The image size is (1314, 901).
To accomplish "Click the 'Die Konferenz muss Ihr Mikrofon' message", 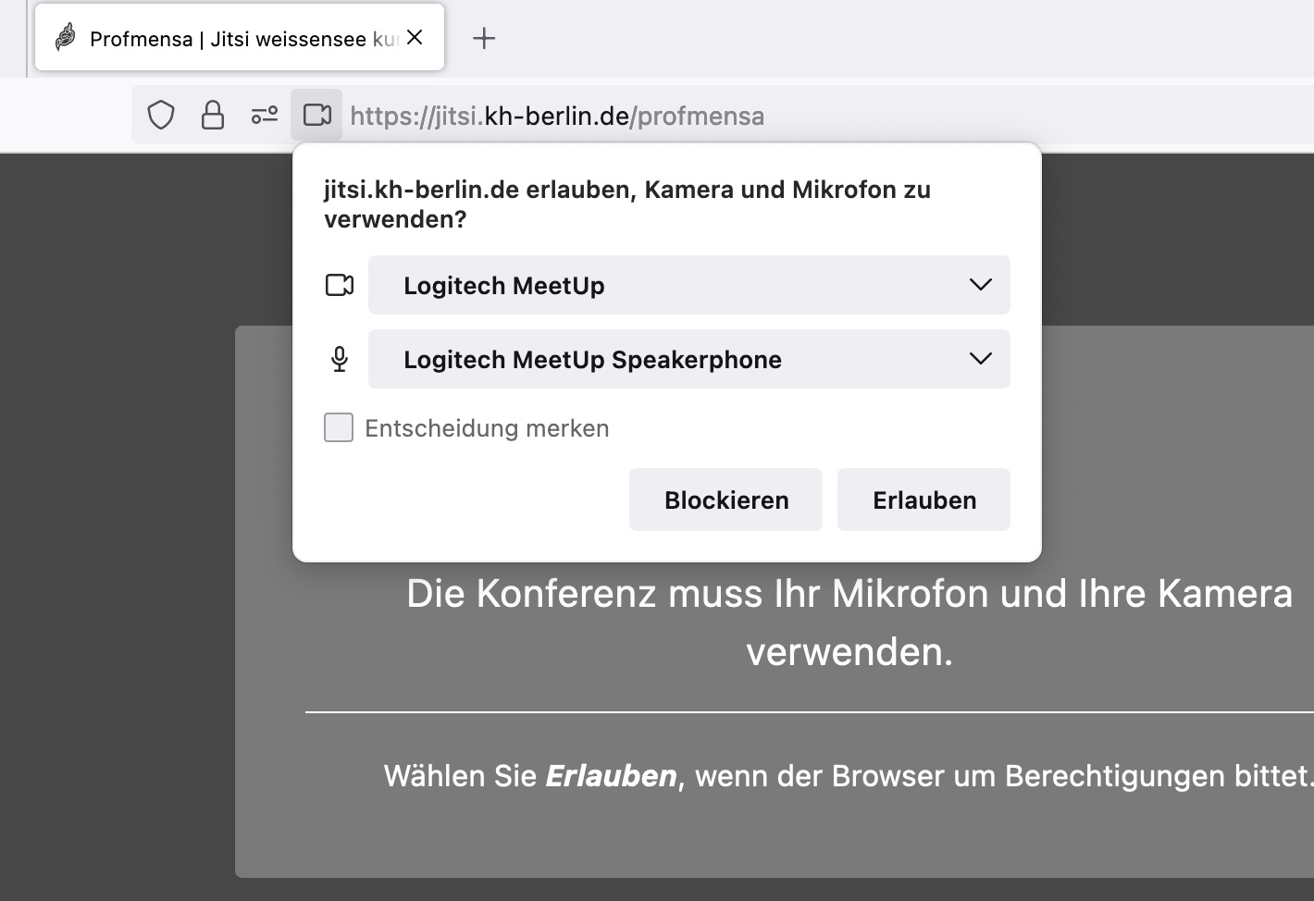I will click(x=849, y=623).
